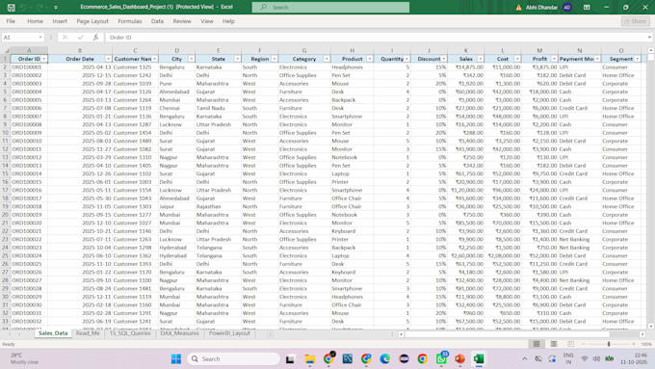Open Profit column filter dropdown
The image size is (655, 369).
[x=554, y=59]
